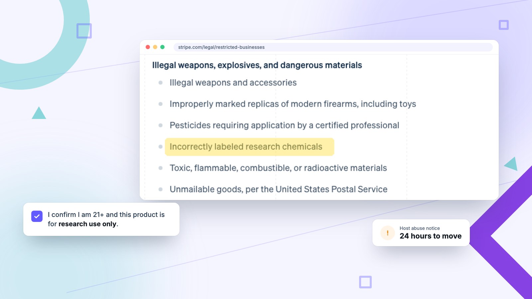
Task: Click 'Unmailable goods, per the United States Postal Service'
Action: tap(279, 189)
